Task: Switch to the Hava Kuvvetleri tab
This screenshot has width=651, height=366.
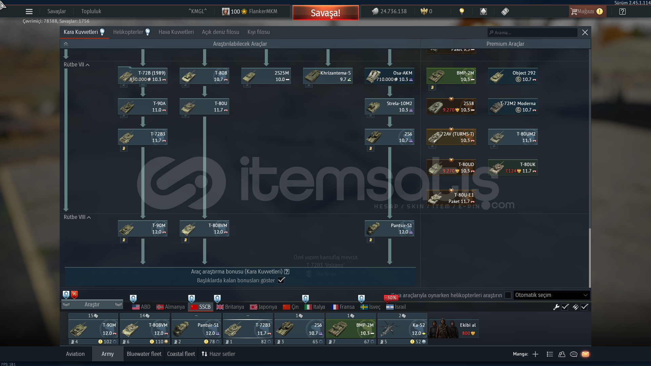Action: tap(176, 32)
